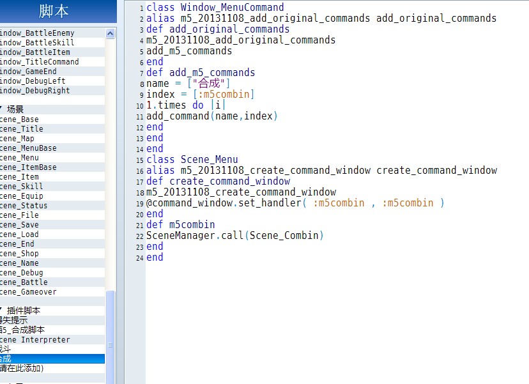This screenshot has width=529, height=384.
Task: Select the Scene_Skill script
Action: 52,187
